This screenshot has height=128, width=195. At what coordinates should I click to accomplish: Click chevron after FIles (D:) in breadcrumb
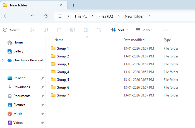tap(119, 16)
